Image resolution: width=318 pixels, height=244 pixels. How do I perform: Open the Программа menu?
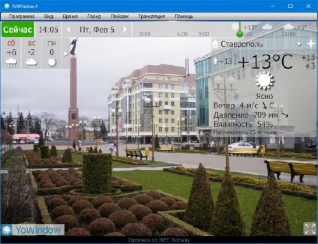pyautogui.click(x=22, y=17)
